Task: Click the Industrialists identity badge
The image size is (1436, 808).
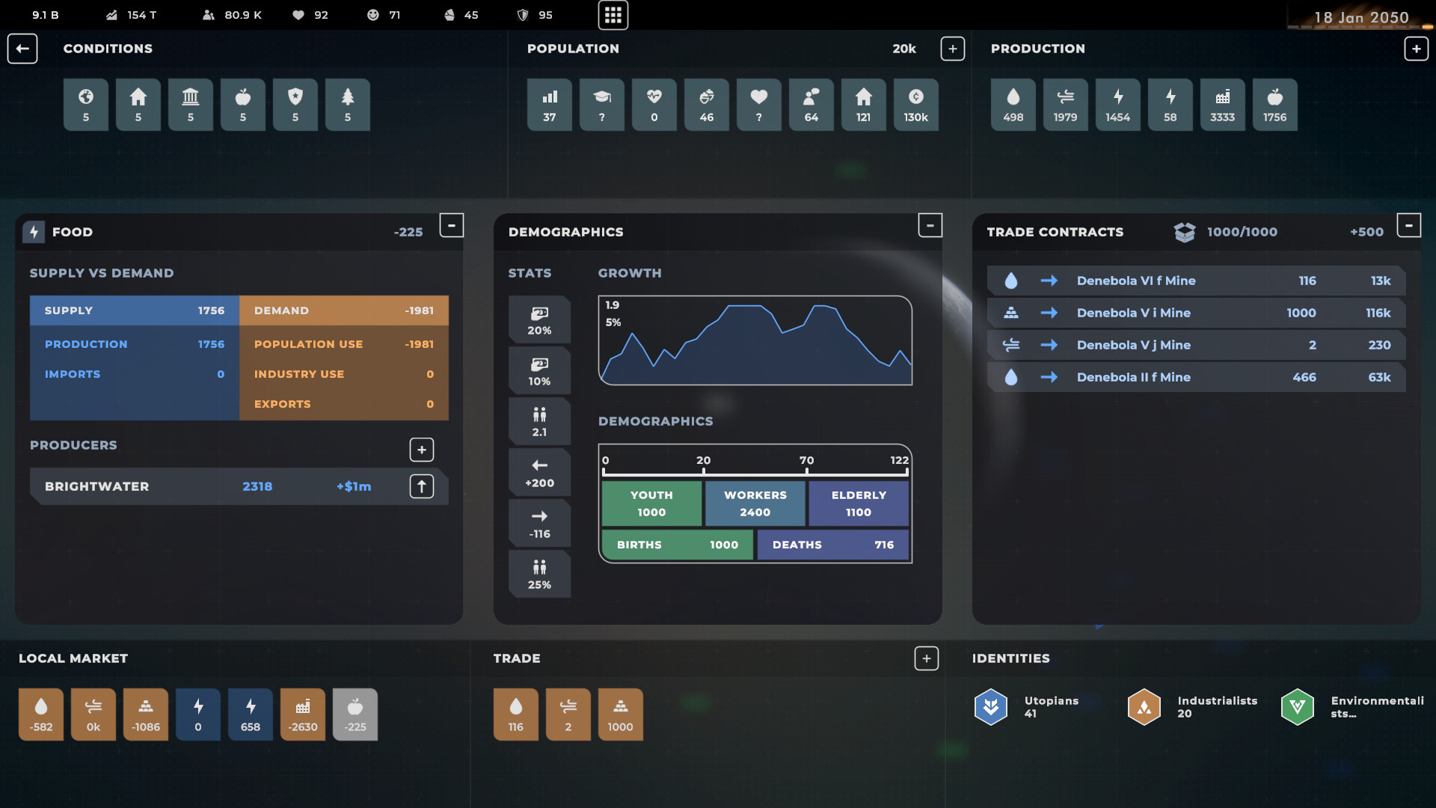Action: click(1144, 706)
